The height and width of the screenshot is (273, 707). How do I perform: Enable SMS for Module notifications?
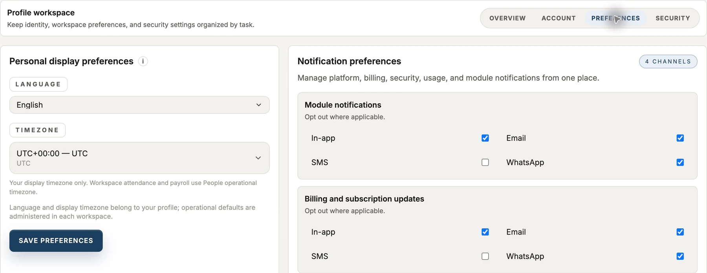point(485,162)
